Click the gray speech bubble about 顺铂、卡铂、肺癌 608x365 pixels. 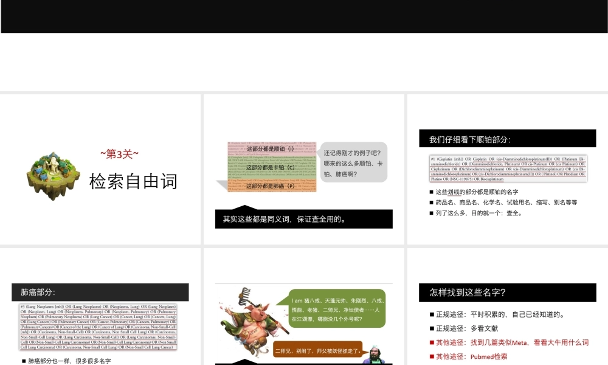coord(353,162)
